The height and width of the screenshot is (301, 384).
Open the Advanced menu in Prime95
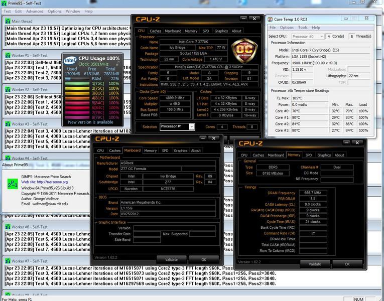[x=35, y=11]
